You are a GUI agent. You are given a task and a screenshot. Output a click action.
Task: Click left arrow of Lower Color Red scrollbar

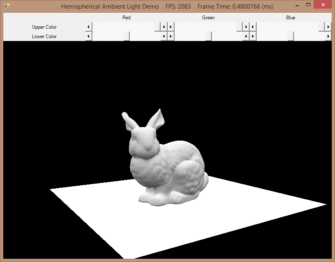tap(89, 36)
